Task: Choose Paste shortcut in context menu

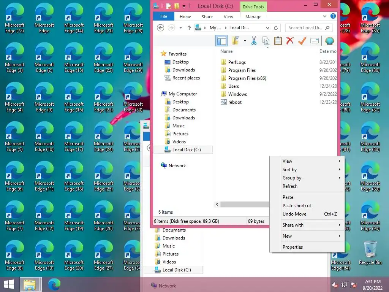Action: point(307,206)
